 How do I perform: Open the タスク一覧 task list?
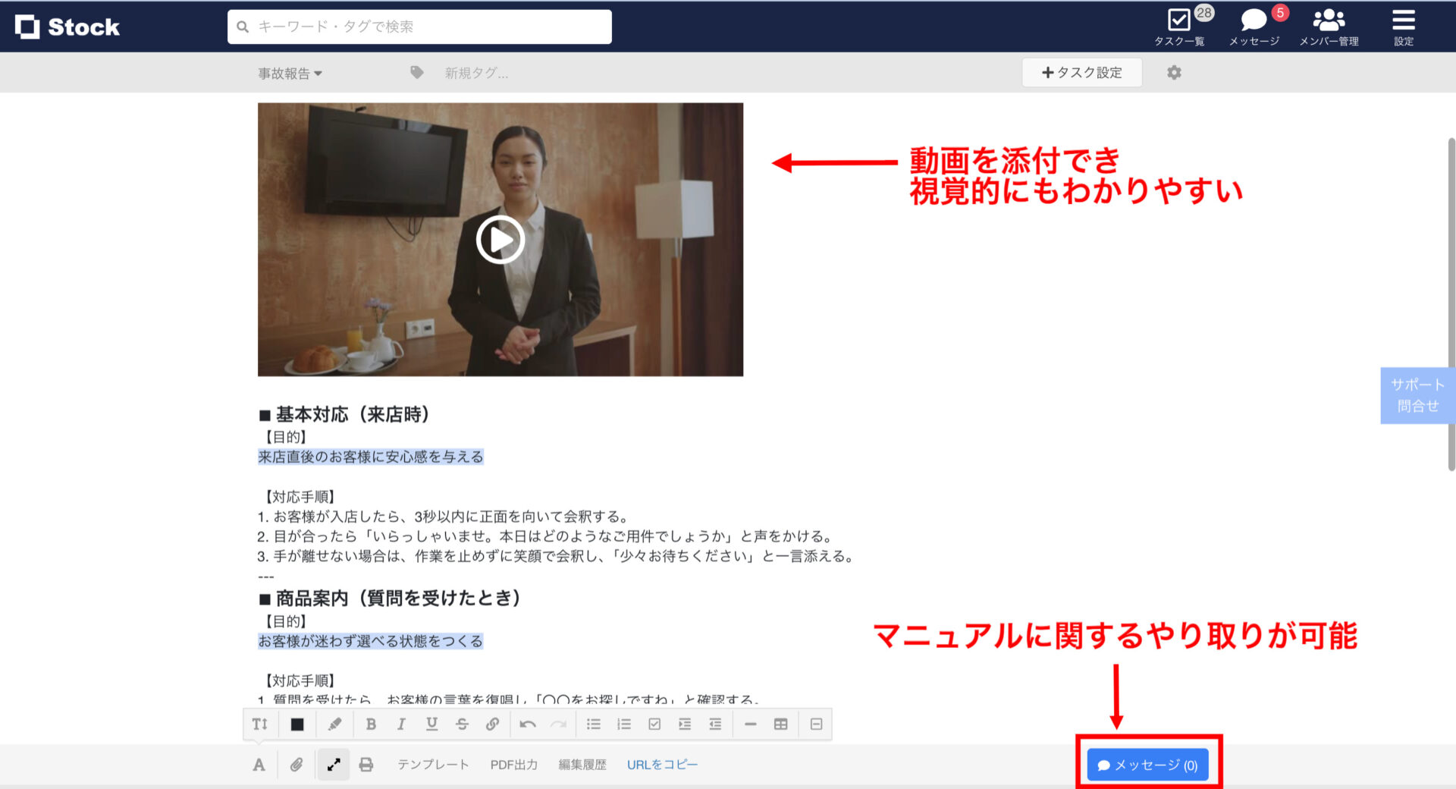click(x=1180, y=27)
